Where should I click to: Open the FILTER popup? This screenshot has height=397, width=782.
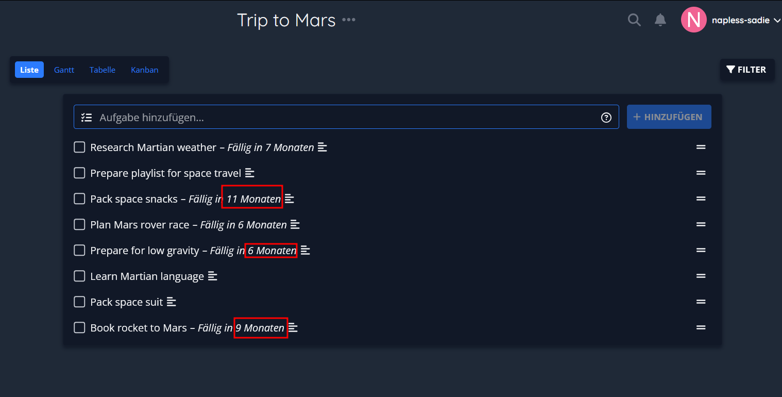click(747, 70)
